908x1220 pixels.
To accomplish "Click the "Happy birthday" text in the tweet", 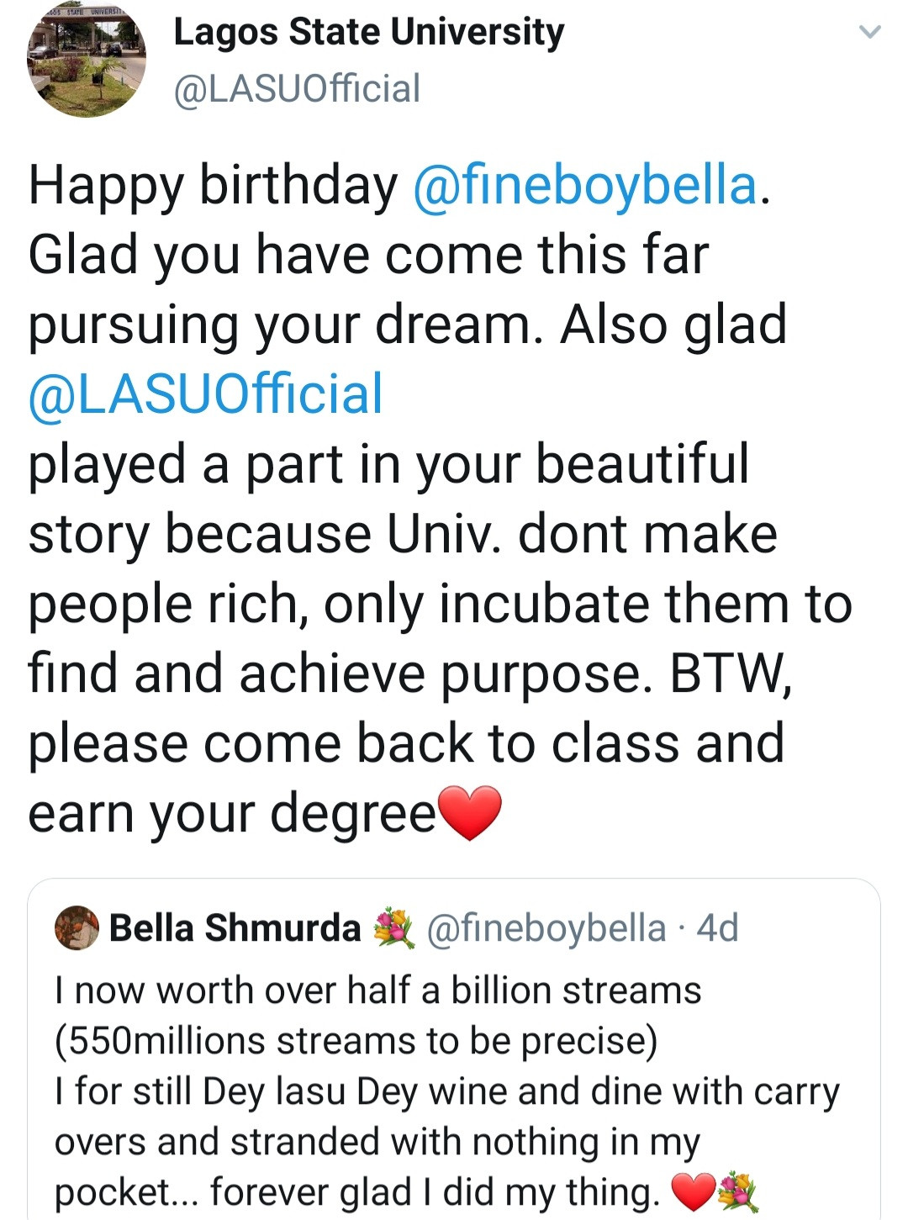I will [x=213, y=186].
